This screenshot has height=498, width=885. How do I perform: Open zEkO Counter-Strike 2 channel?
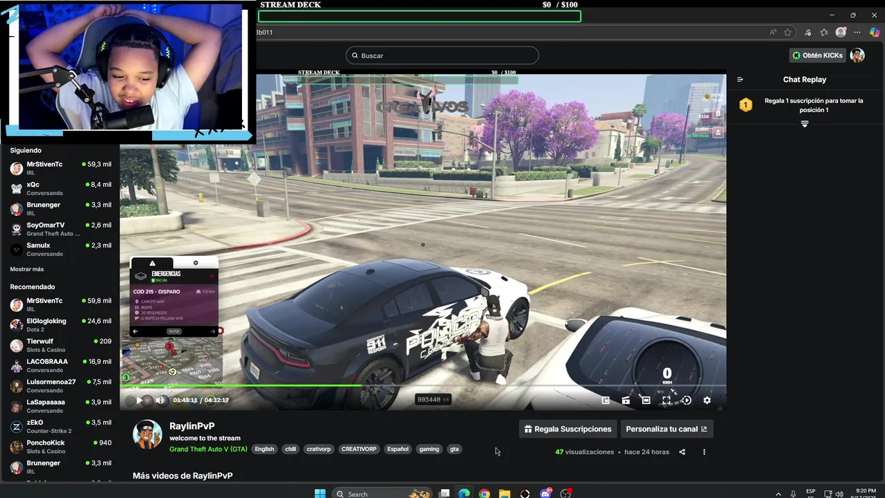(x=61, y=426)
